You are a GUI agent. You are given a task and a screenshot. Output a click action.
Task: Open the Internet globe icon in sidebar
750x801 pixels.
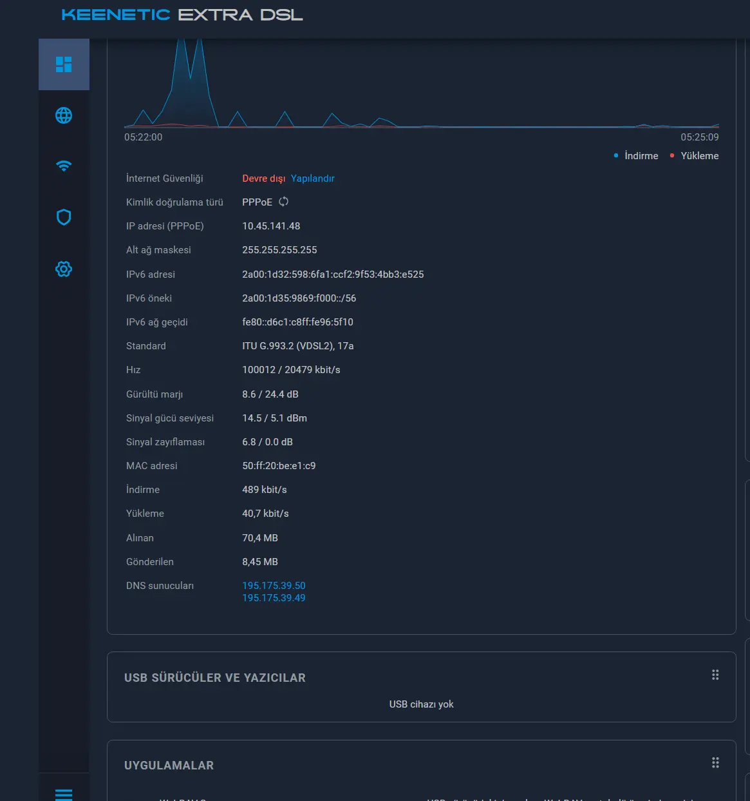pyautogui.click(x=64, y=115)
